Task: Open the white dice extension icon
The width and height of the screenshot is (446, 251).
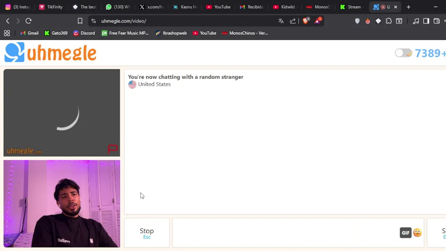Action: click(378, 21)
